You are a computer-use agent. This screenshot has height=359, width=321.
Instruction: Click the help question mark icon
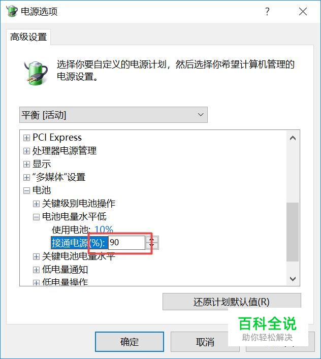267,11
